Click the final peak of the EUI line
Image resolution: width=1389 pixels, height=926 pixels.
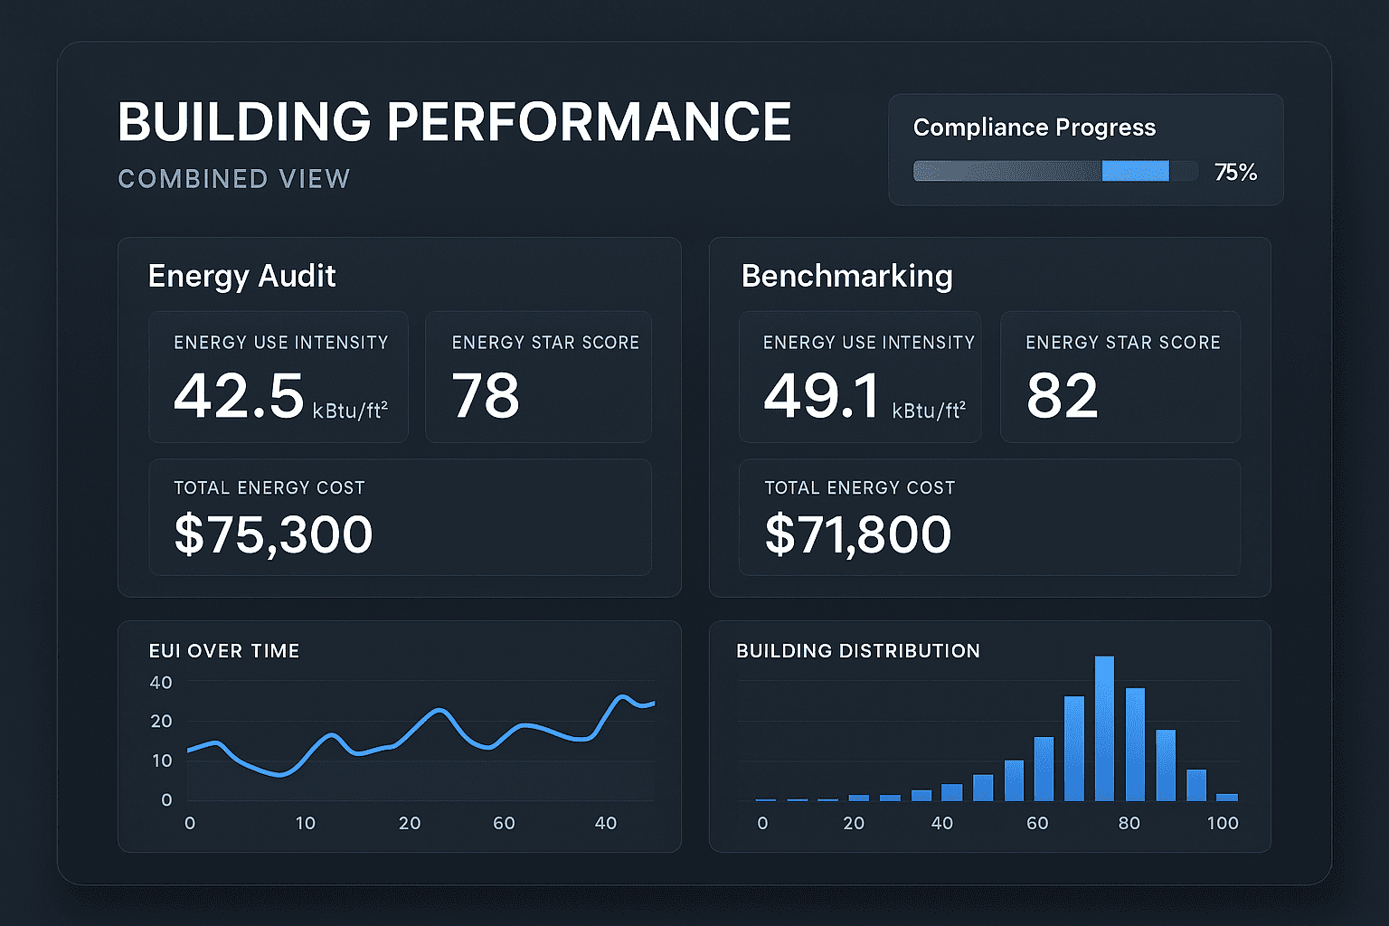[622, 697]
